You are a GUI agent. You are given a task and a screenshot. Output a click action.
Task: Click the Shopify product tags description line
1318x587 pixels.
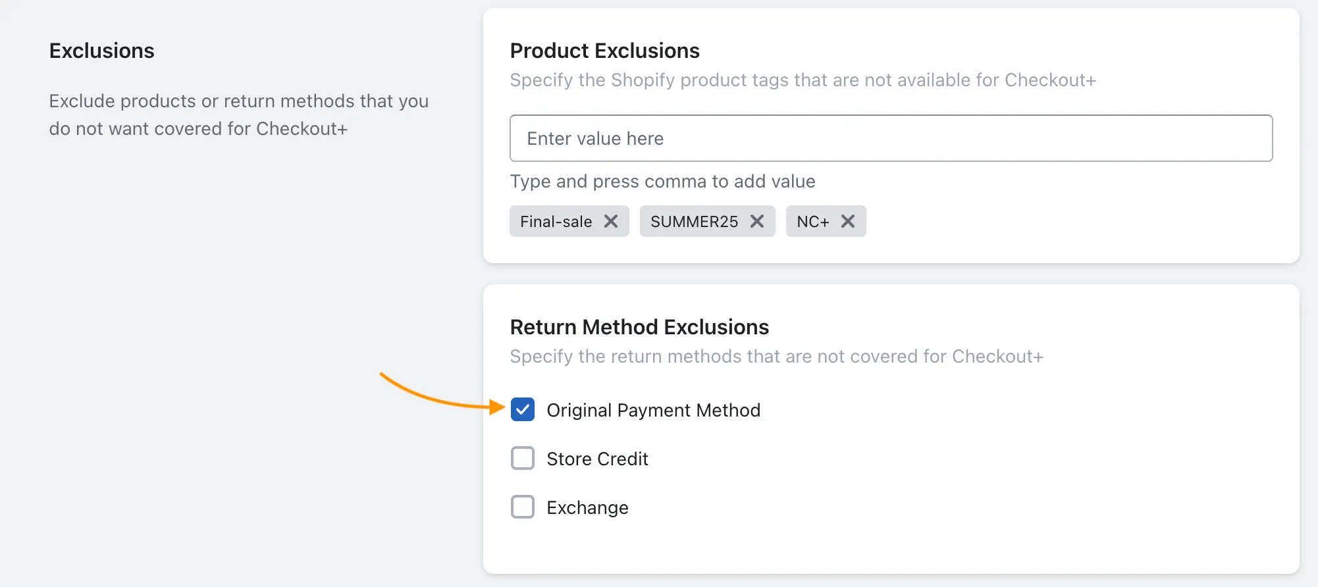click(x=803, y=80)
